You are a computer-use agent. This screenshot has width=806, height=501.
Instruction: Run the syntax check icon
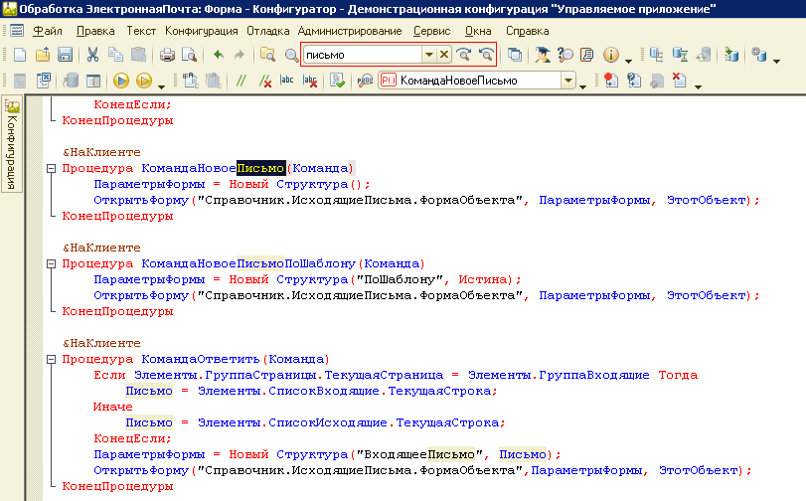pyautogui.click(x=338, y=82)
